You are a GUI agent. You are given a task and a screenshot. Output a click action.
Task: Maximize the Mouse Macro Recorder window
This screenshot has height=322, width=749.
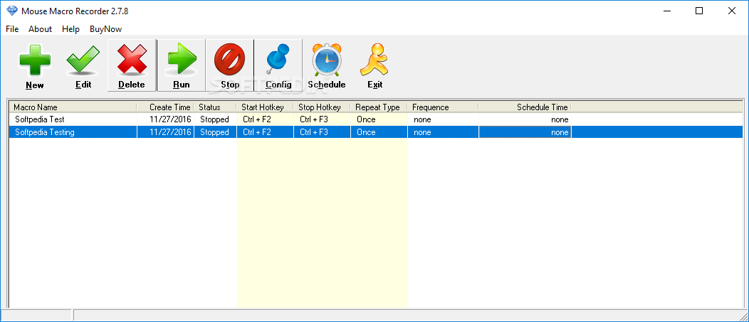pos(699,11)
